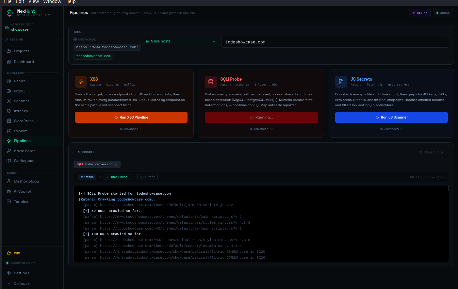This screenshot has height=289, width=458.
Task: Click the JS Secrets file-code card icon
Action: (341, 82)
